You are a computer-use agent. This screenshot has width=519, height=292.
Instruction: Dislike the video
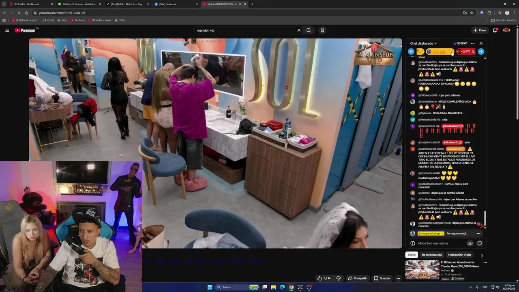(339, 278)
